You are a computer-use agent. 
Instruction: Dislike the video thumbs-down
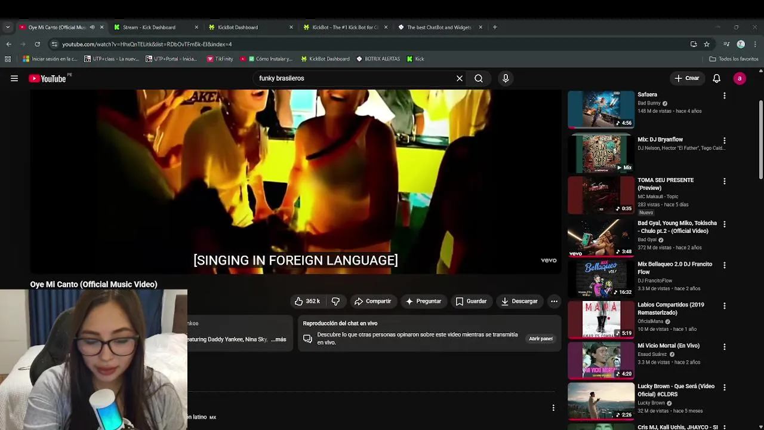[x=335, y=301]
